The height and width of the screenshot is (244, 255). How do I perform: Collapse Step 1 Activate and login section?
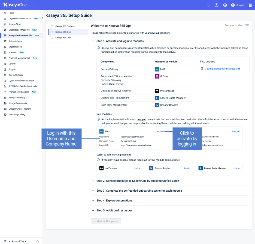coord(93,41)
